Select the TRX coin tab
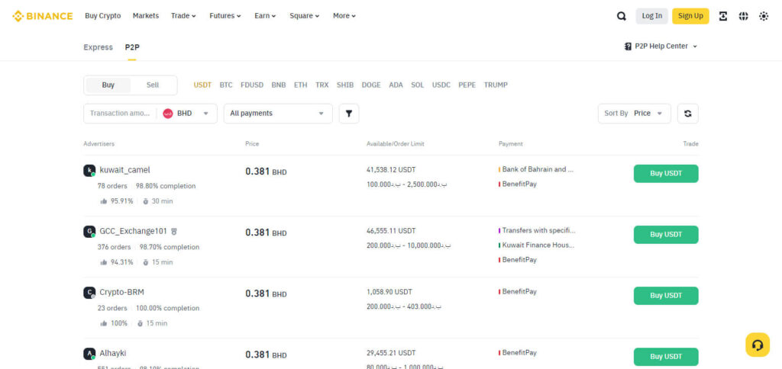This screenshot has width=782, height=369. [322, 85]
